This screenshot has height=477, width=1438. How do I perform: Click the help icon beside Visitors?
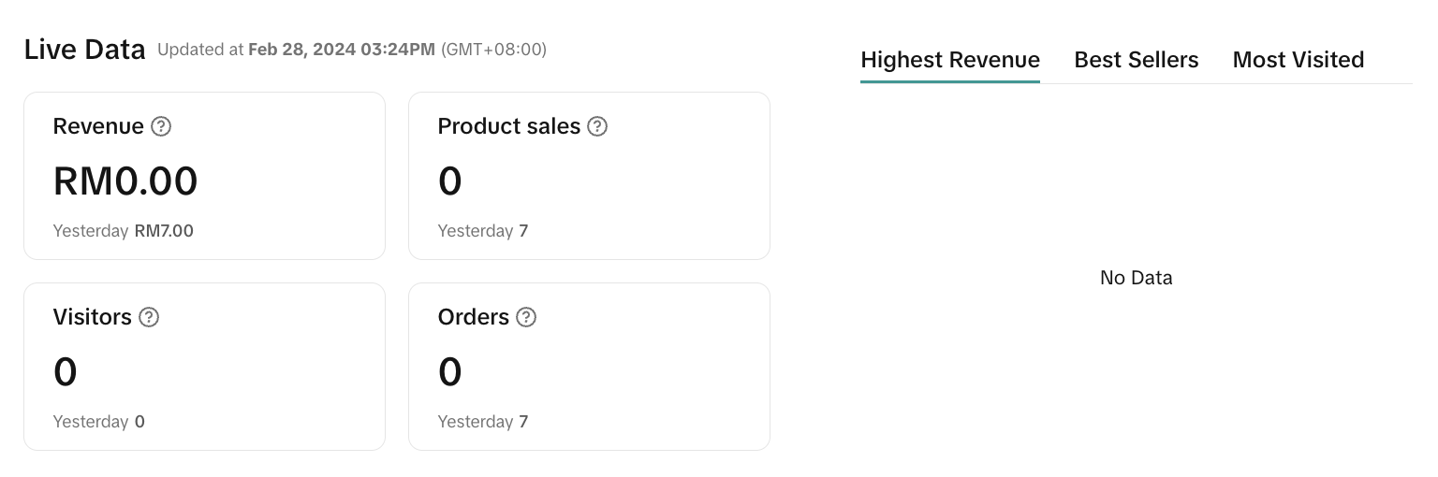(149, 317)
